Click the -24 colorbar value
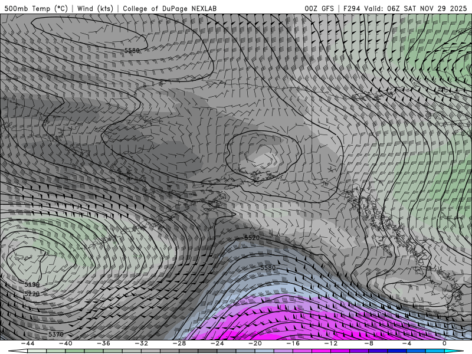Viewport: 472px width, 354px height. [217, 343]
